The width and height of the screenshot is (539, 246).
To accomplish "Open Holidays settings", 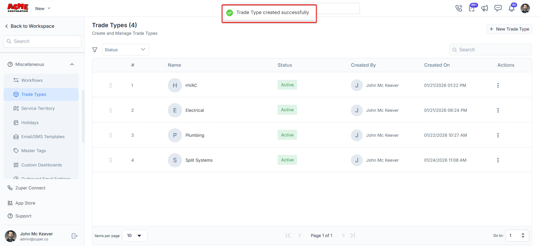I will point(41,123).
